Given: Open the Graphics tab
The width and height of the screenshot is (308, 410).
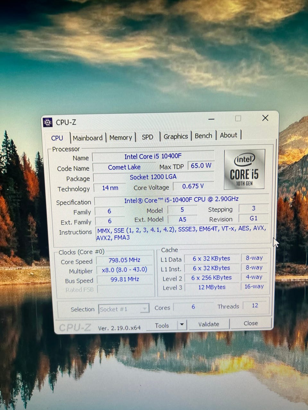Looking at the screenshot, I should tap(175, 136).
